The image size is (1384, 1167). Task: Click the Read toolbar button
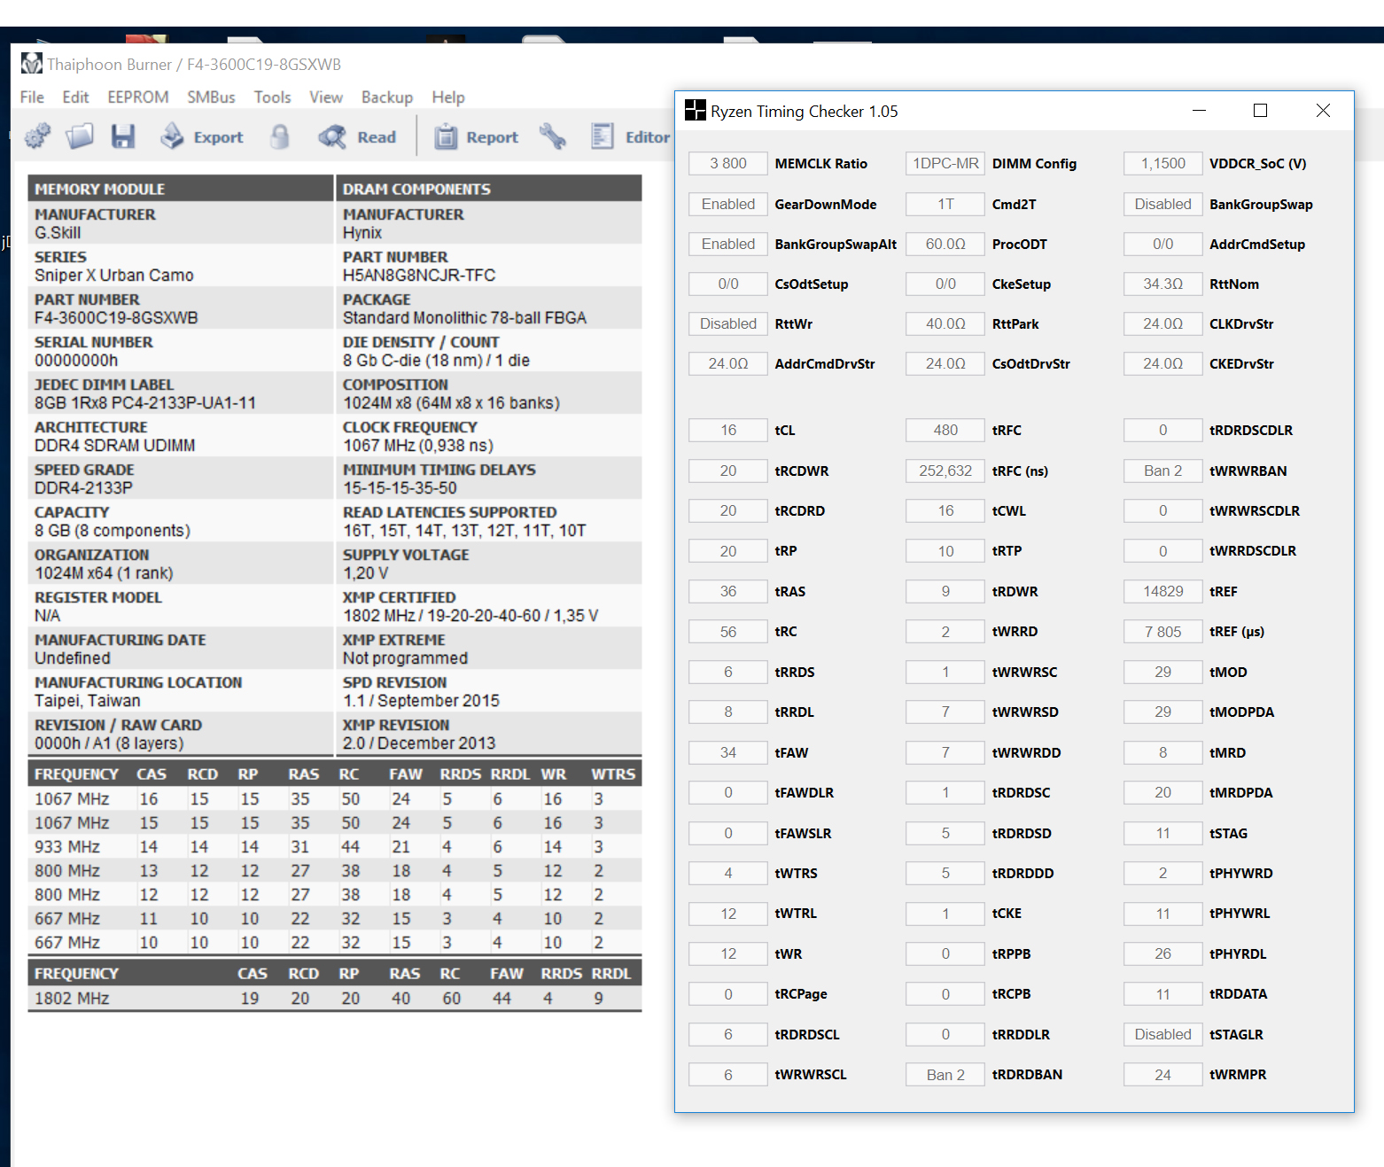pyautogui.click(x=358, y=136)
